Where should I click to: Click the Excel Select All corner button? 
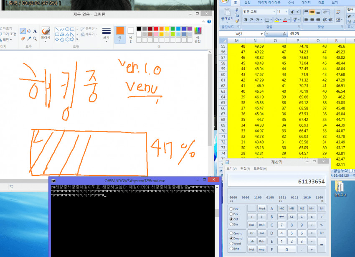pos(223,41)
